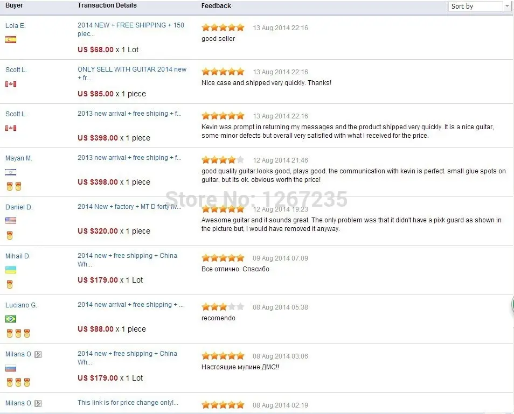Click the Brazil flag under Luciano G.
Screen dimensions: 514x414
(x=11, y=319)
